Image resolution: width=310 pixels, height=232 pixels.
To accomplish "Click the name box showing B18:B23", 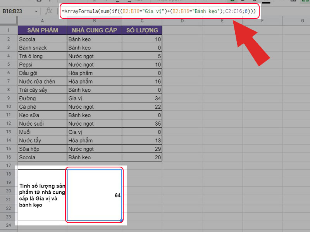I will tap(17, 11).
